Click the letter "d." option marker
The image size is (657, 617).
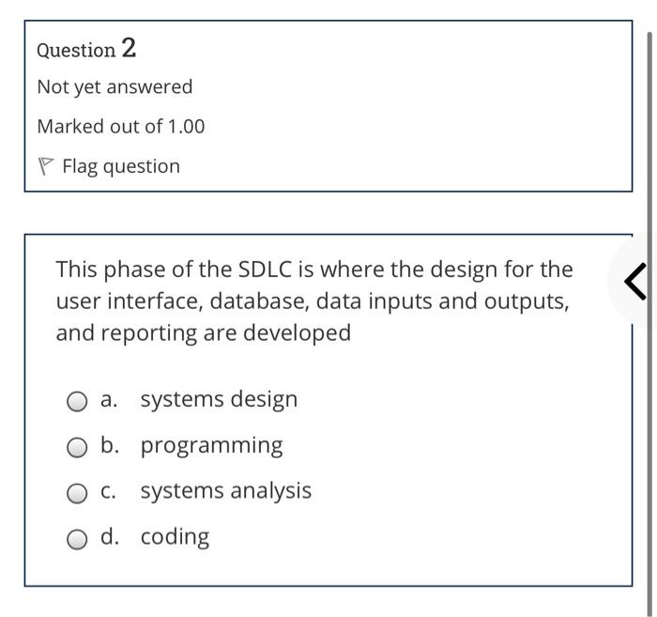110,536
